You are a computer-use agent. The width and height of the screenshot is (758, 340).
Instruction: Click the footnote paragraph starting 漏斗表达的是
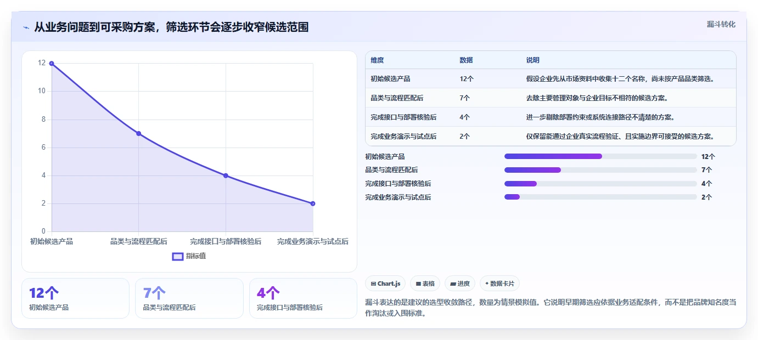click(551, 308)
